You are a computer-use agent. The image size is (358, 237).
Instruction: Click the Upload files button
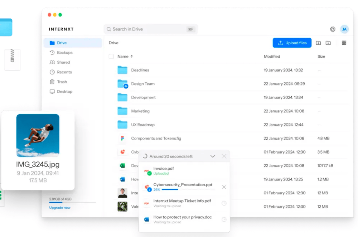tap(292, 43)
